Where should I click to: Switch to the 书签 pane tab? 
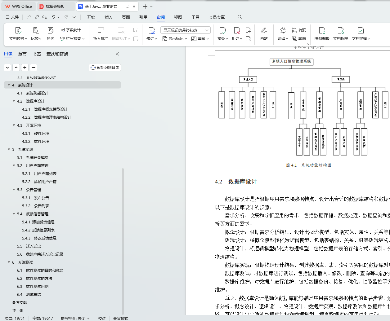pos(37,54)
